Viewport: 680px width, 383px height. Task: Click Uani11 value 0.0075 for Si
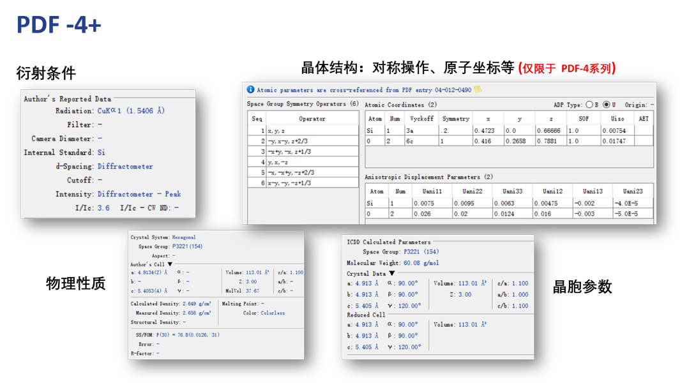coord(432,203)
